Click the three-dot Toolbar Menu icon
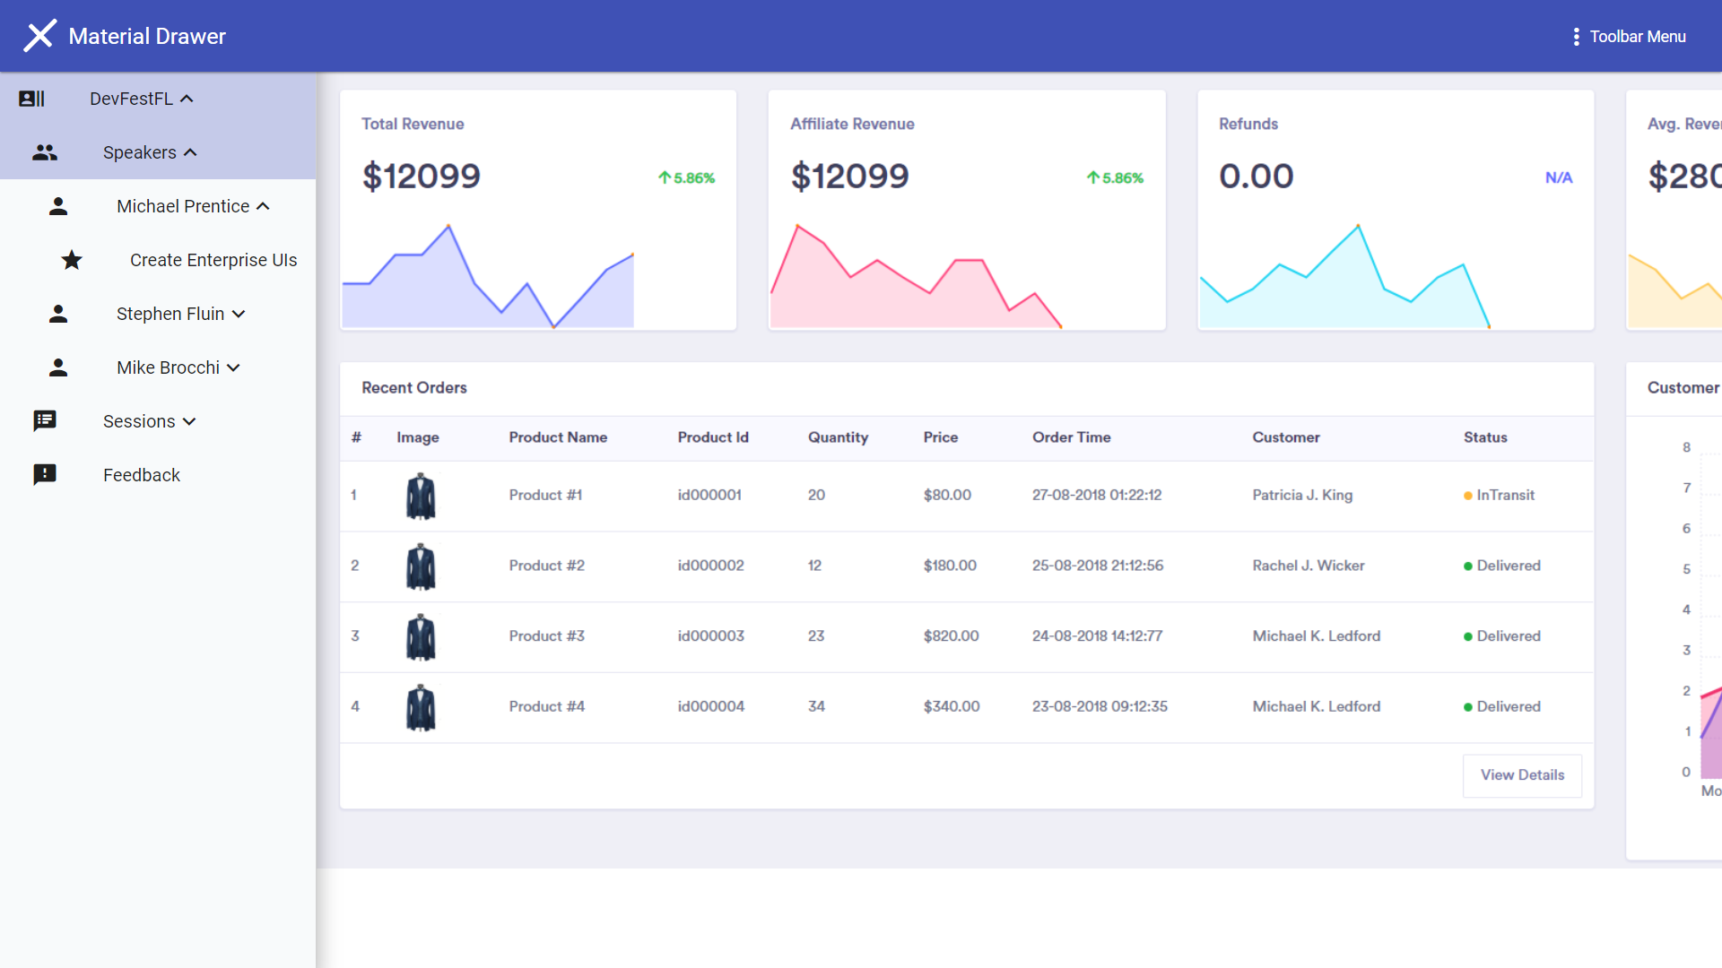This screenshot has height=968, width=1722. [1576, 37]
